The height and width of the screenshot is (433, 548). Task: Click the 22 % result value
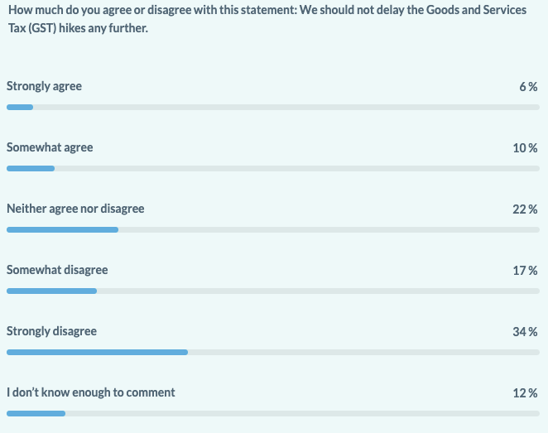(x=525, y=209)
